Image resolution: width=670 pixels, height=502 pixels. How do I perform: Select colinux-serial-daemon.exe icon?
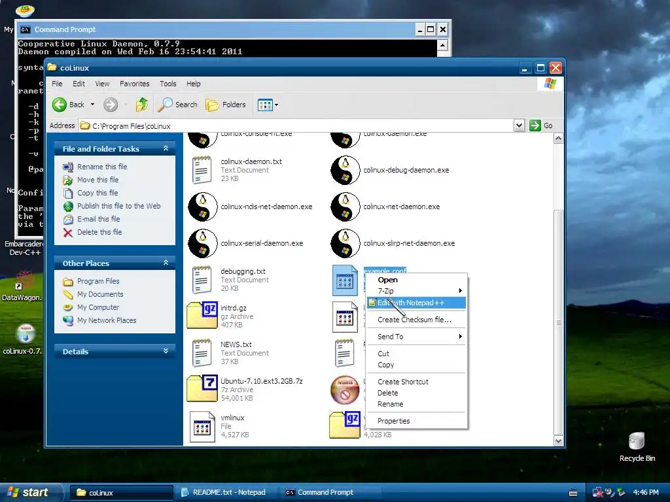click(203, 243)
